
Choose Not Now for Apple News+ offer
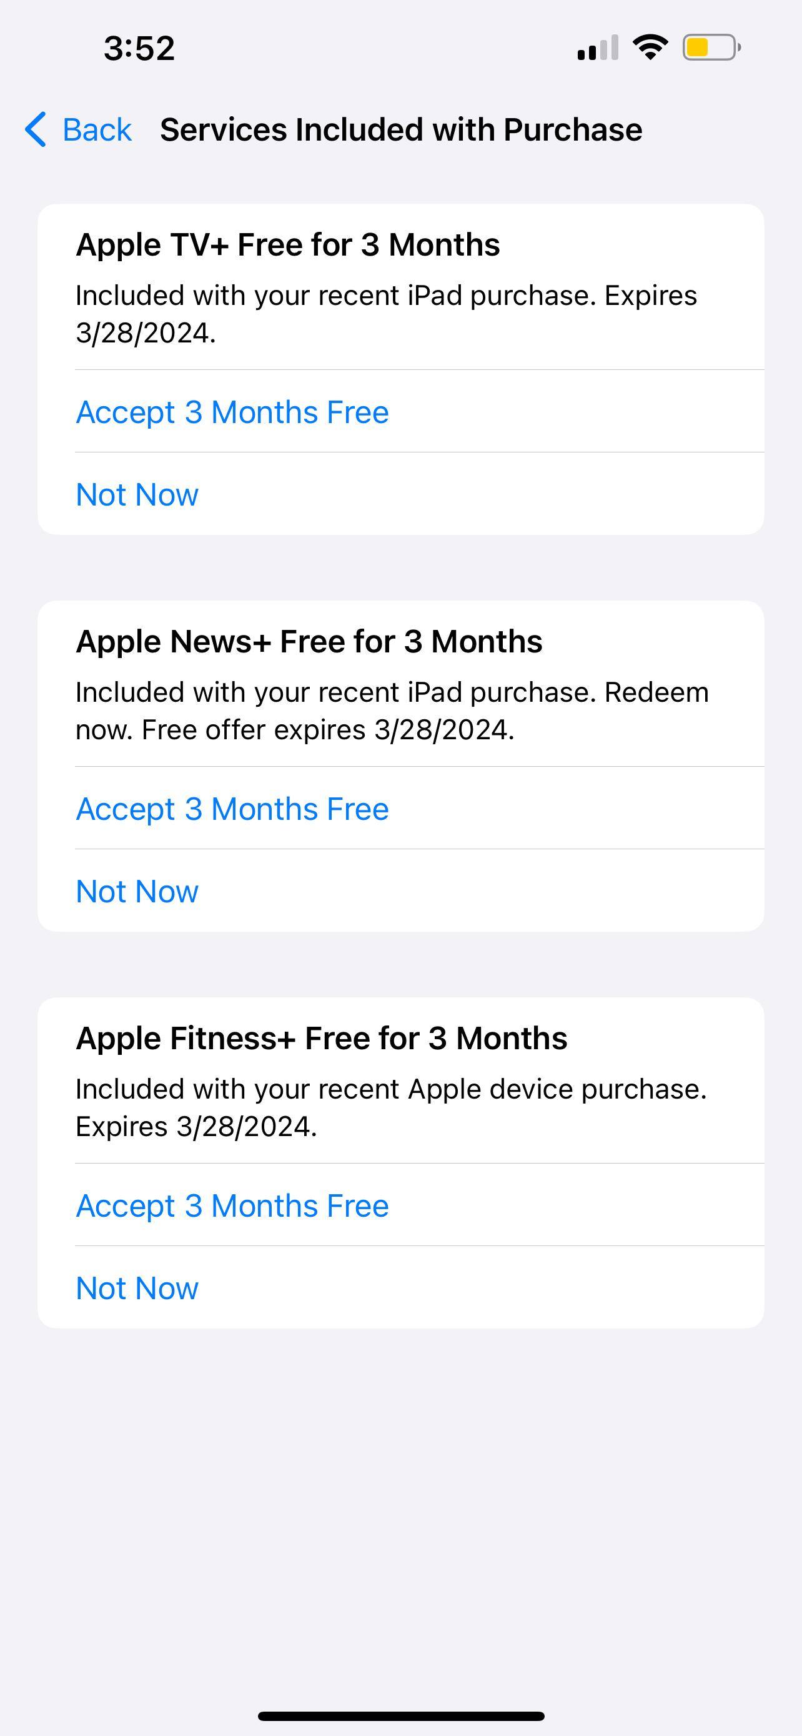(x=137, y=891)
